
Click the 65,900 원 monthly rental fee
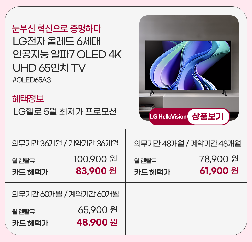tap(98, 210)
